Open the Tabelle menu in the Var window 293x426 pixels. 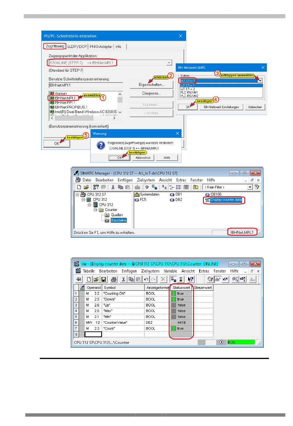(89, 271)
